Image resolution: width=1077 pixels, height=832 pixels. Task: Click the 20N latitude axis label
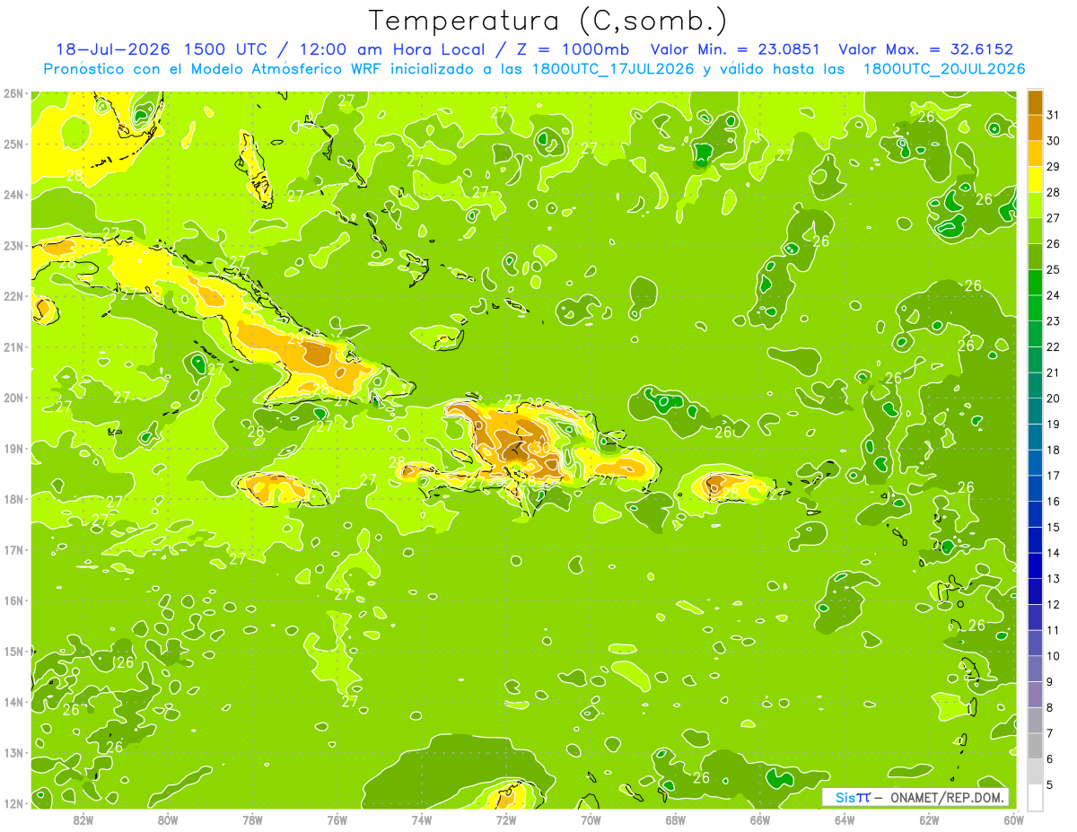[x=13, y=398]
